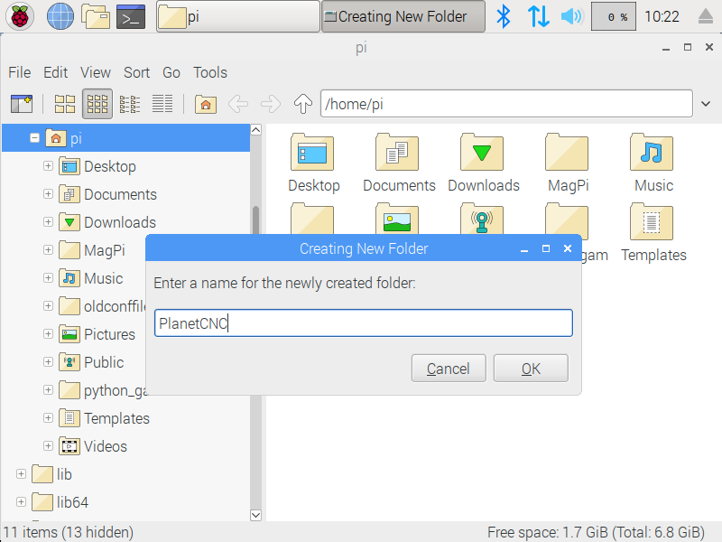Open volume control speaker icon

(x=571, y=16)
